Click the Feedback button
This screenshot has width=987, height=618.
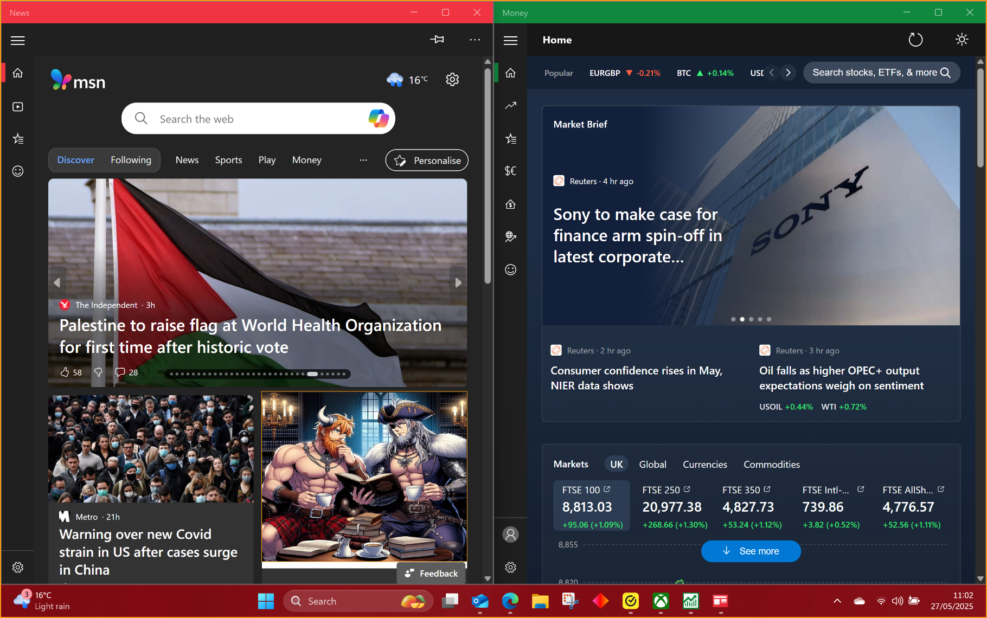click(x=431, y=574)
